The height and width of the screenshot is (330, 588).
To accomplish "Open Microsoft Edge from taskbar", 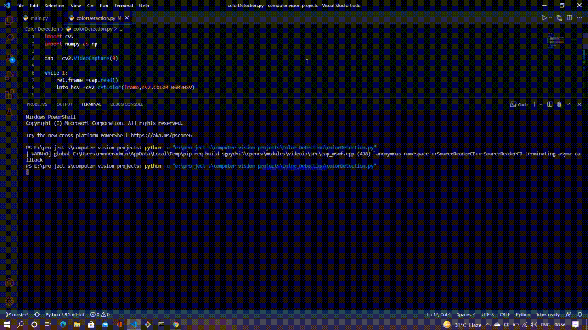I will 63,324.
